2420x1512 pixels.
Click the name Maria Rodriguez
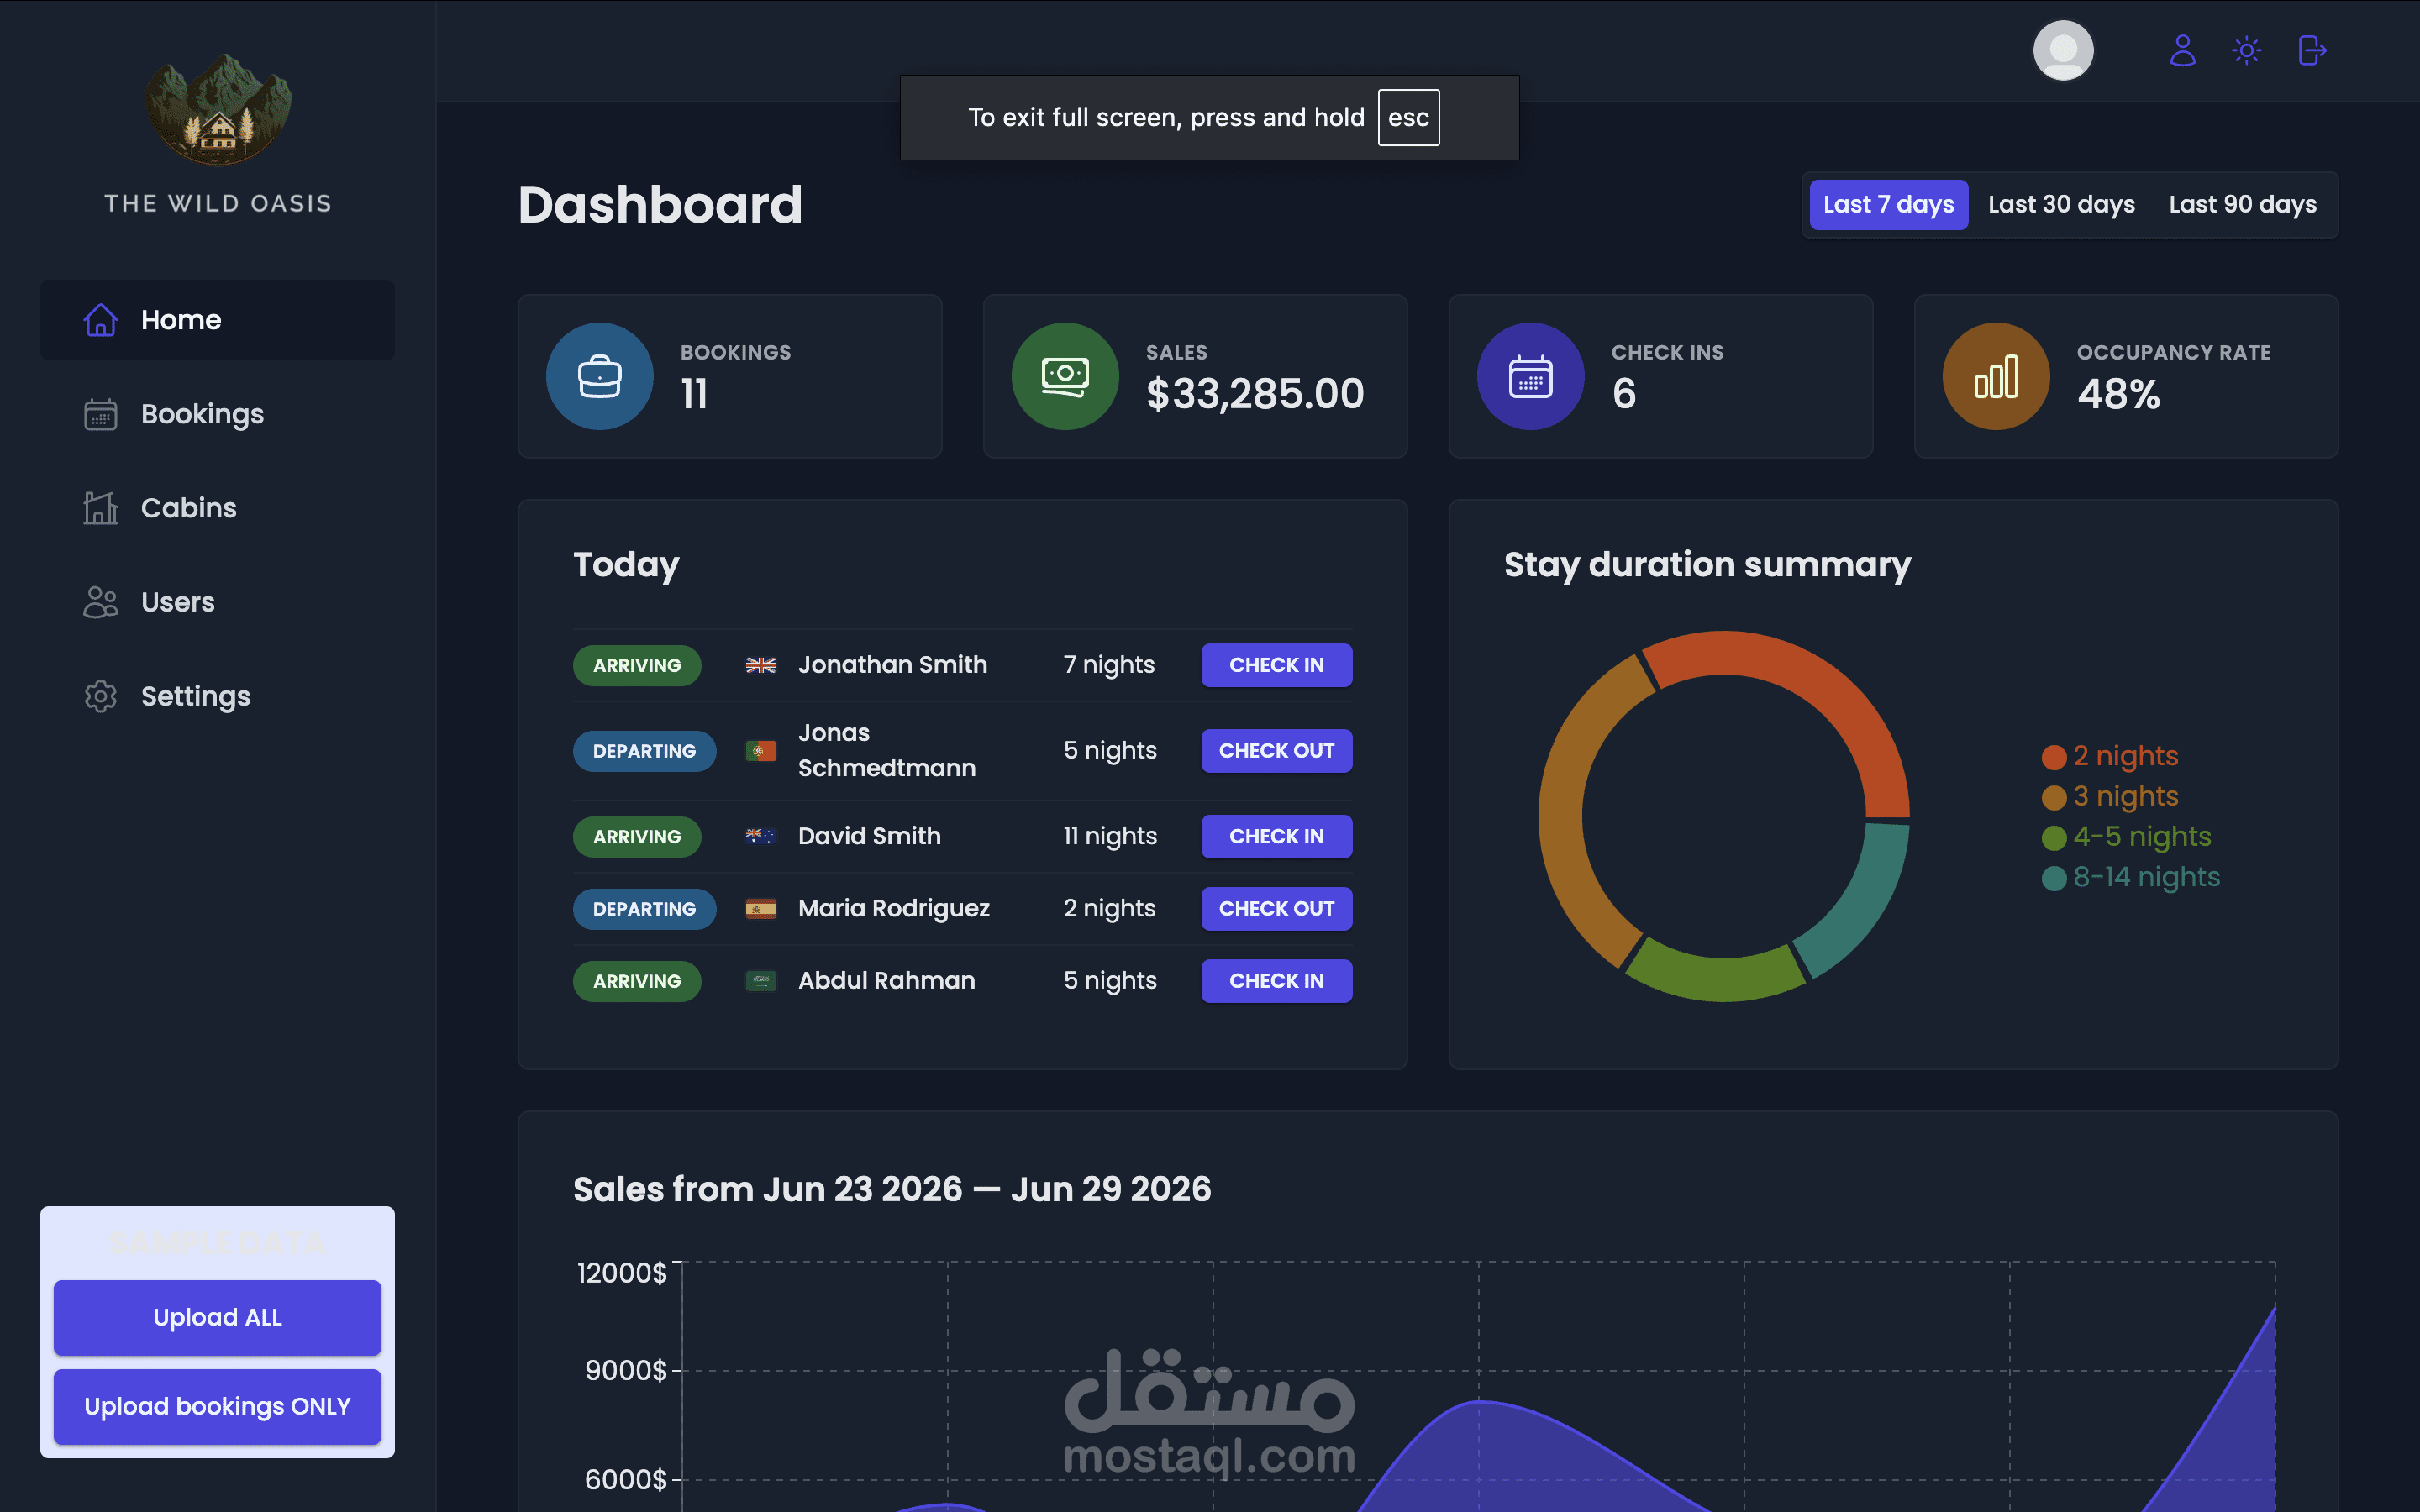click(x=893, y=909)
